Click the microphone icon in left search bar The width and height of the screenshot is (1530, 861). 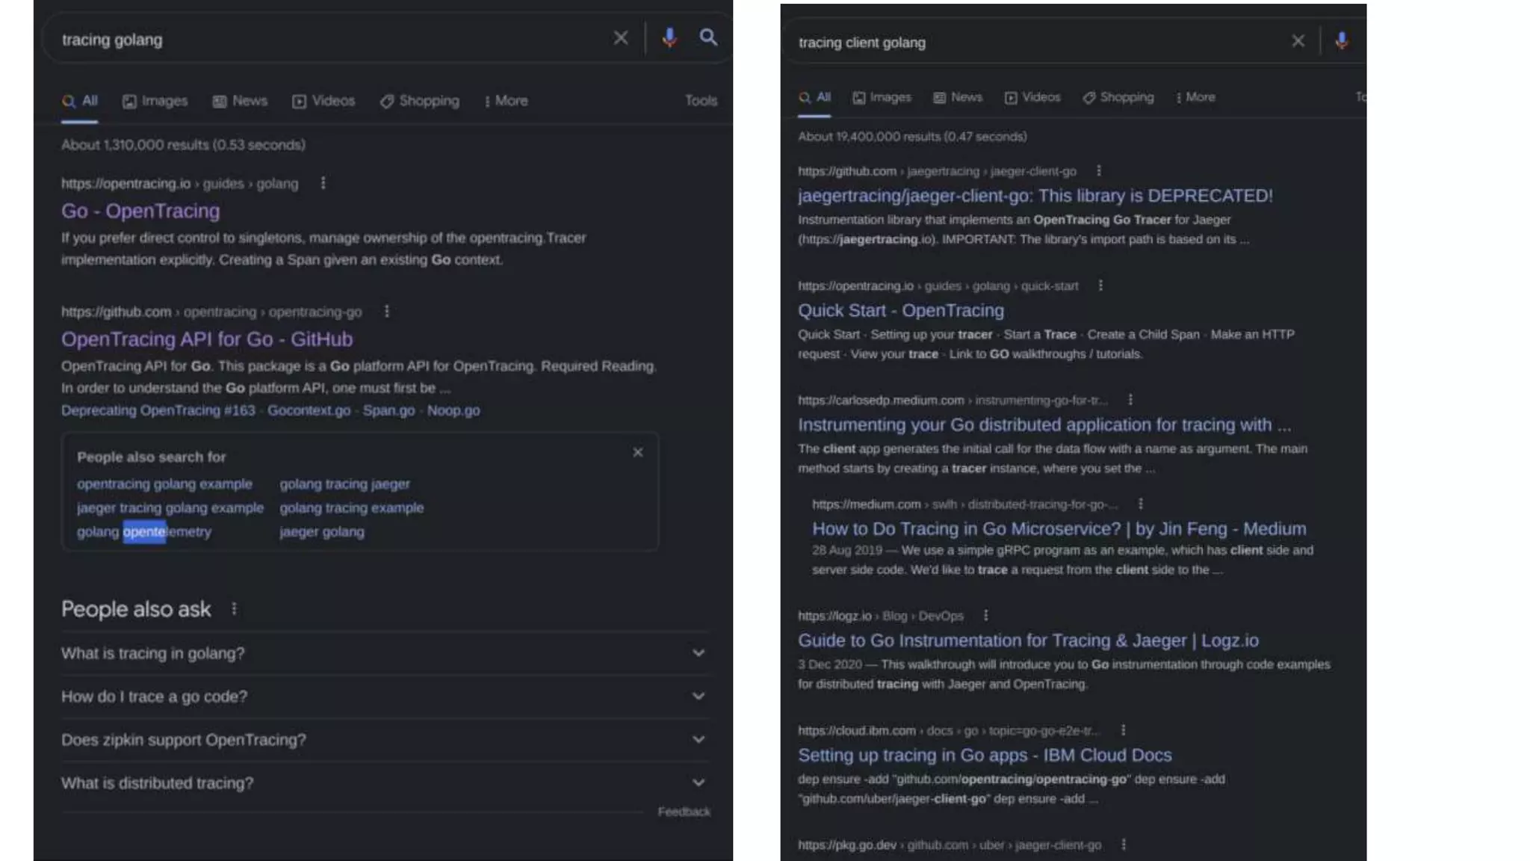point(669,37)
